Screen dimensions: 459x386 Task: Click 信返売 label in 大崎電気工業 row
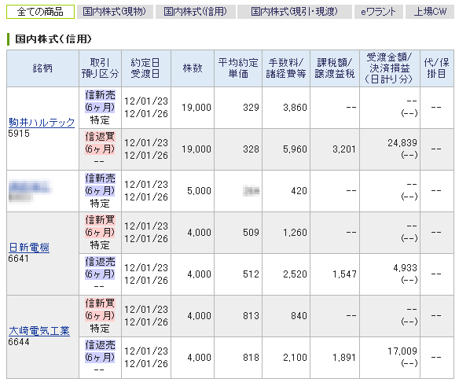[100, 345]
